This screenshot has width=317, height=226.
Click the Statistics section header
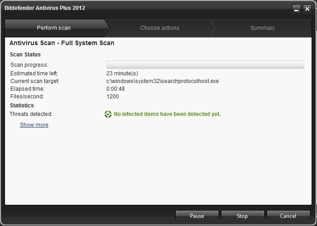pos(22,106)
